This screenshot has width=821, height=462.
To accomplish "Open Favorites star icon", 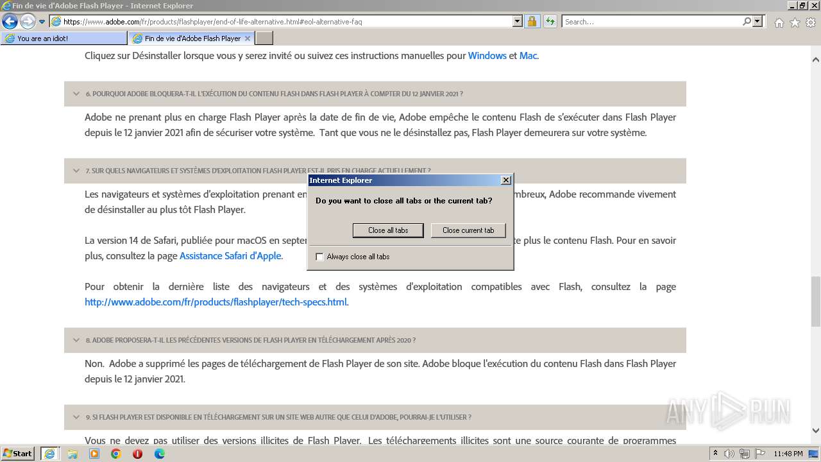I will [x=795, y=22].
